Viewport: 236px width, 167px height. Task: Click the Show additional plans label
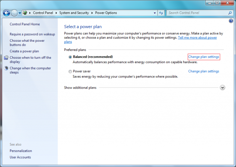click(x=80, y=88)
